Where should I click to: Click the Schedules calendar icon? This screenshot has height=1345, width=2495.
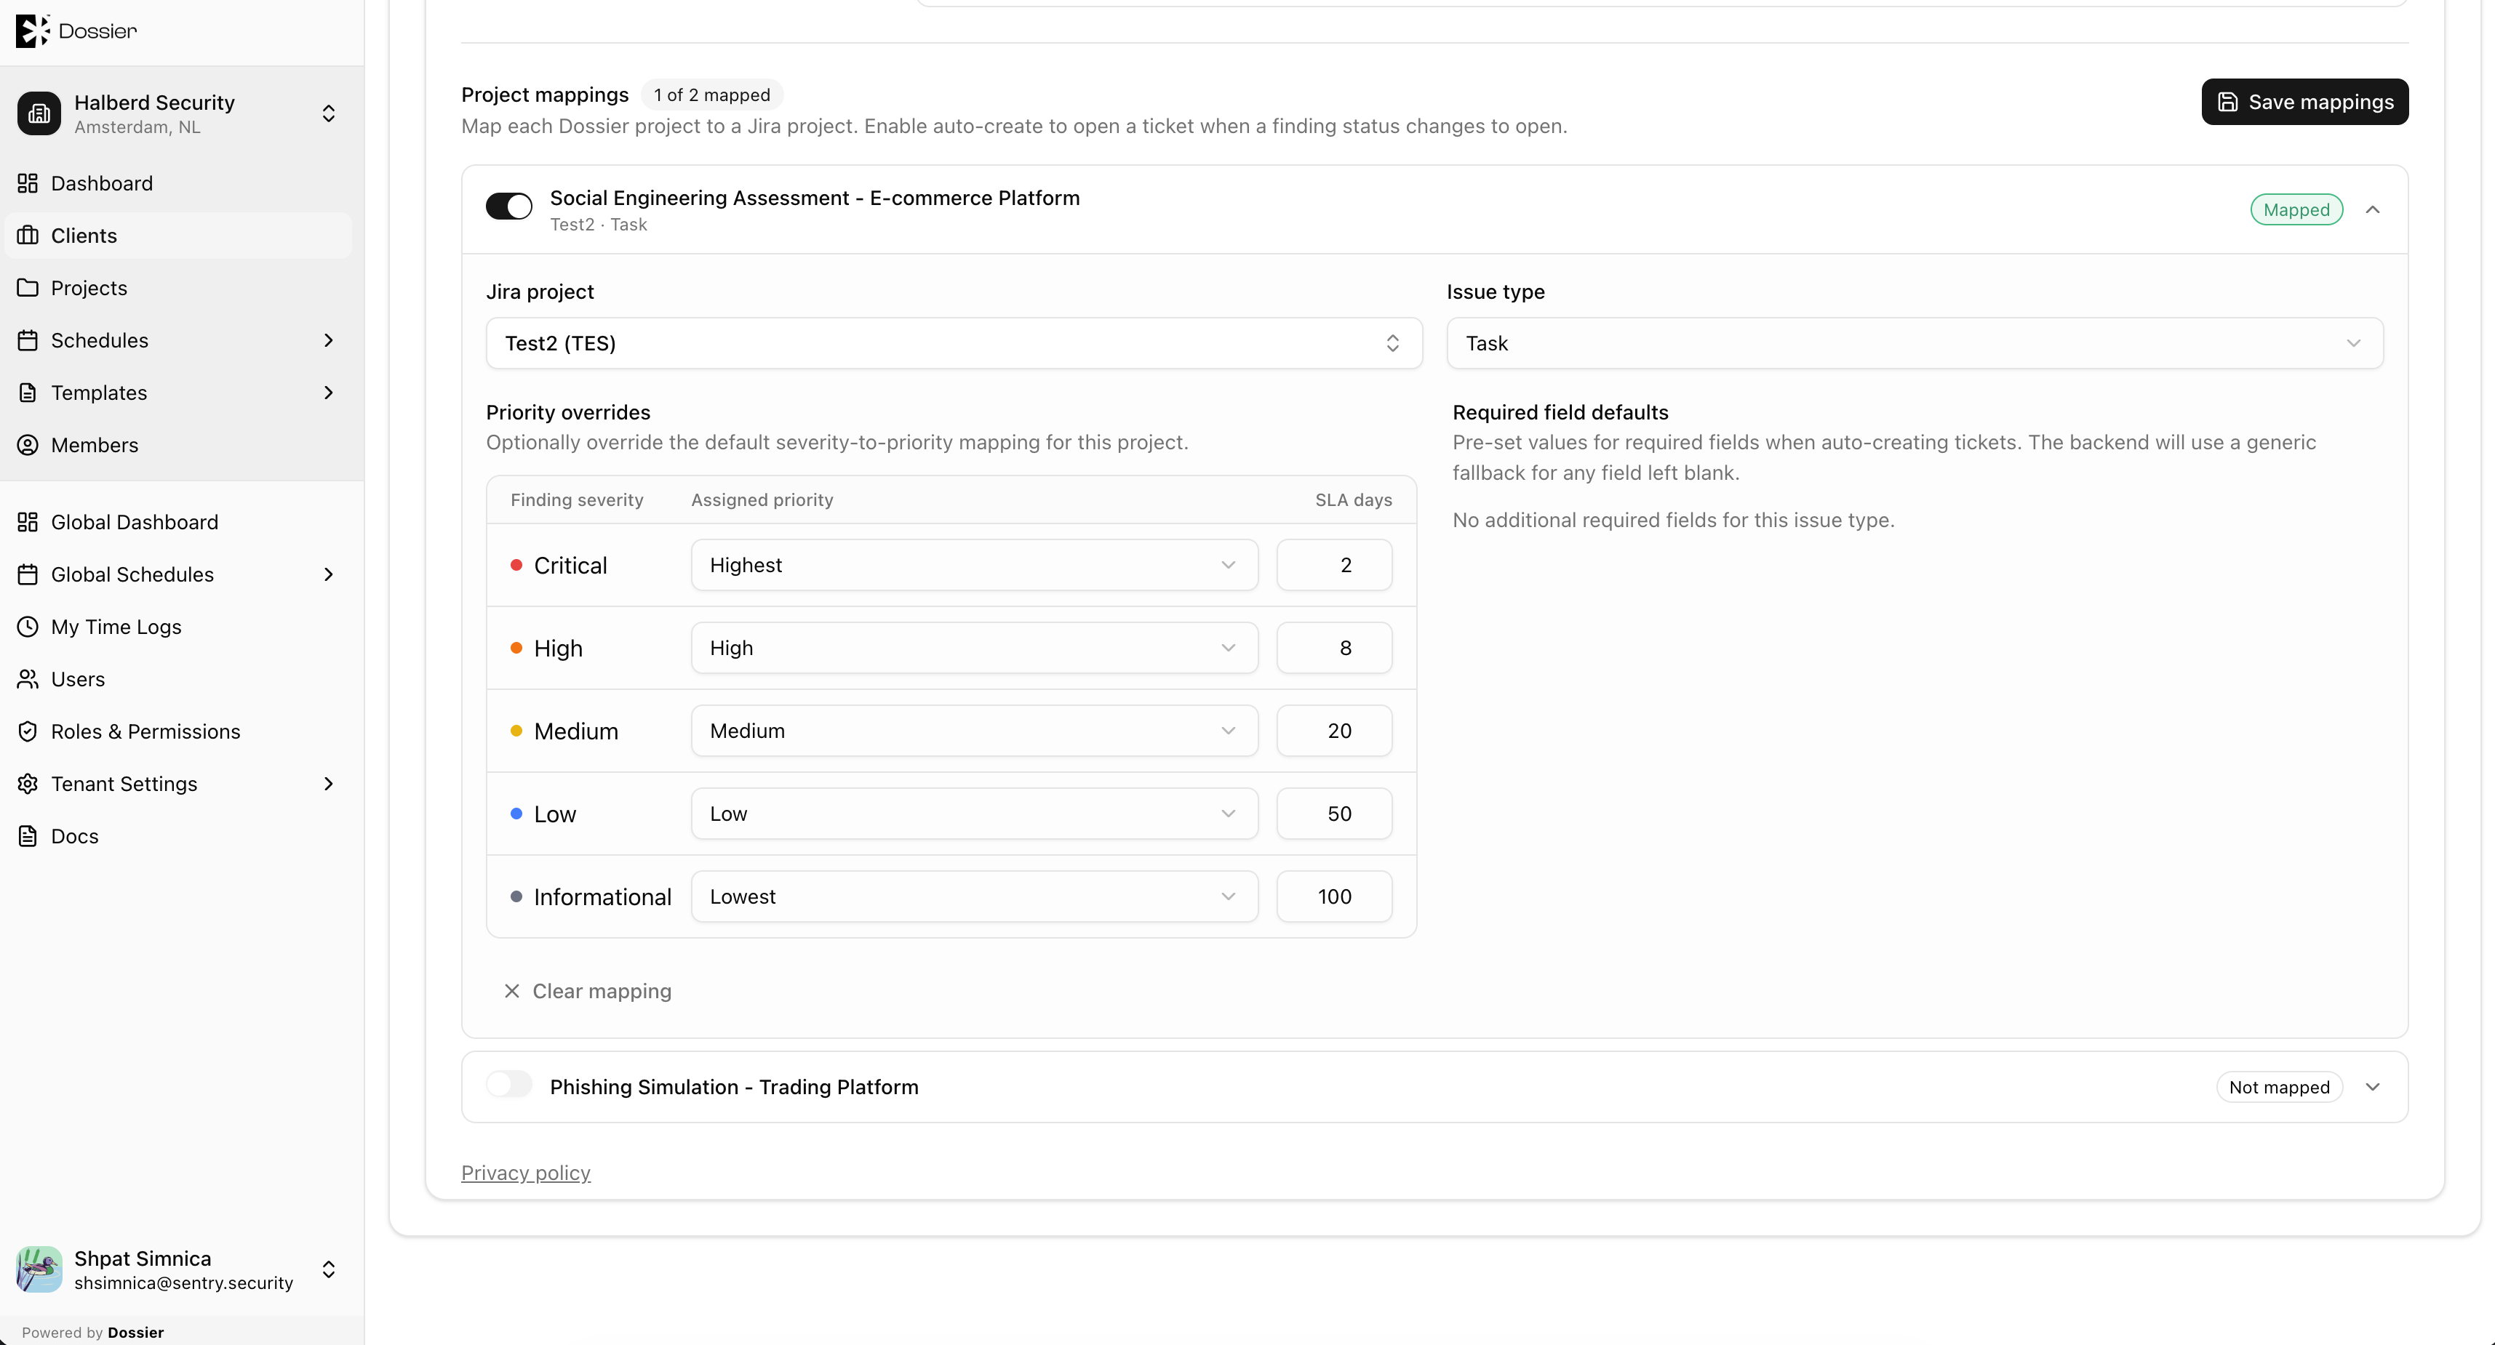[28, 340]
